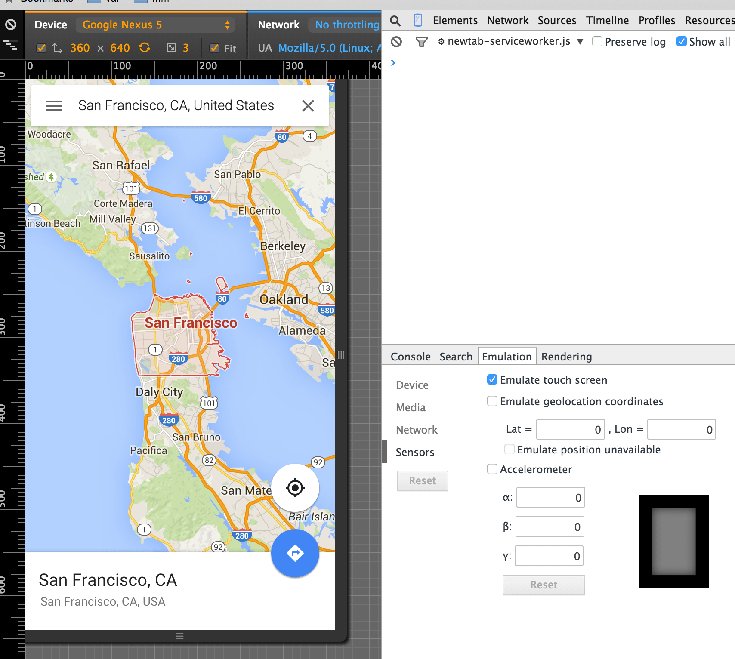This screenshot has width=735, height=659.
Task: Click the gamma rotation input field
Action: pyautogui.click(x=549, y=556)
